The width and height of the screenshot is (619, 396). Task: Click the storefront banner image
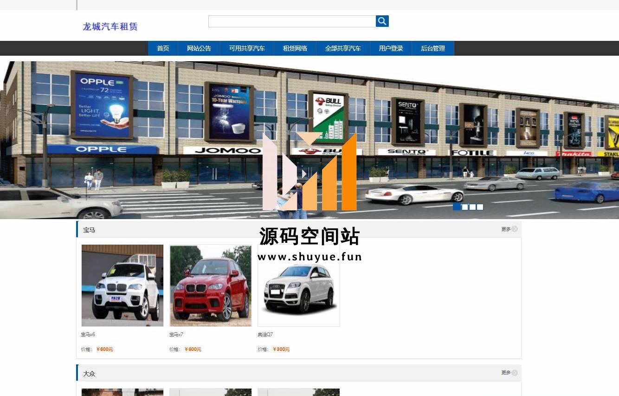click(x=309, y=140)
